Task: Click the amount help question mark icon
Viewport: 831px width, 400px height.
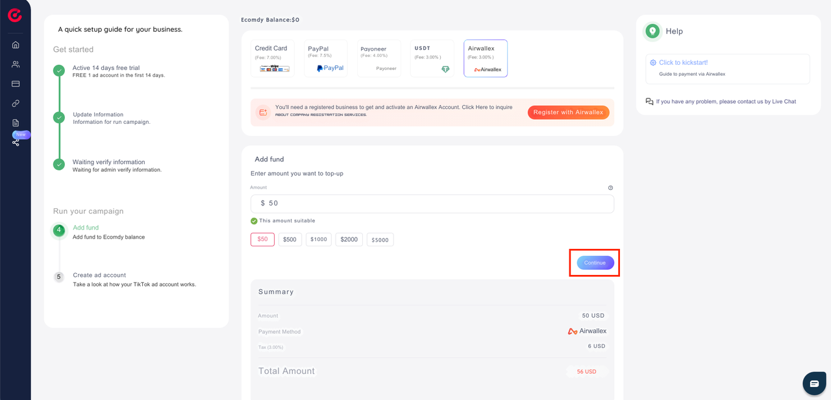Action: tap(610, 188)
